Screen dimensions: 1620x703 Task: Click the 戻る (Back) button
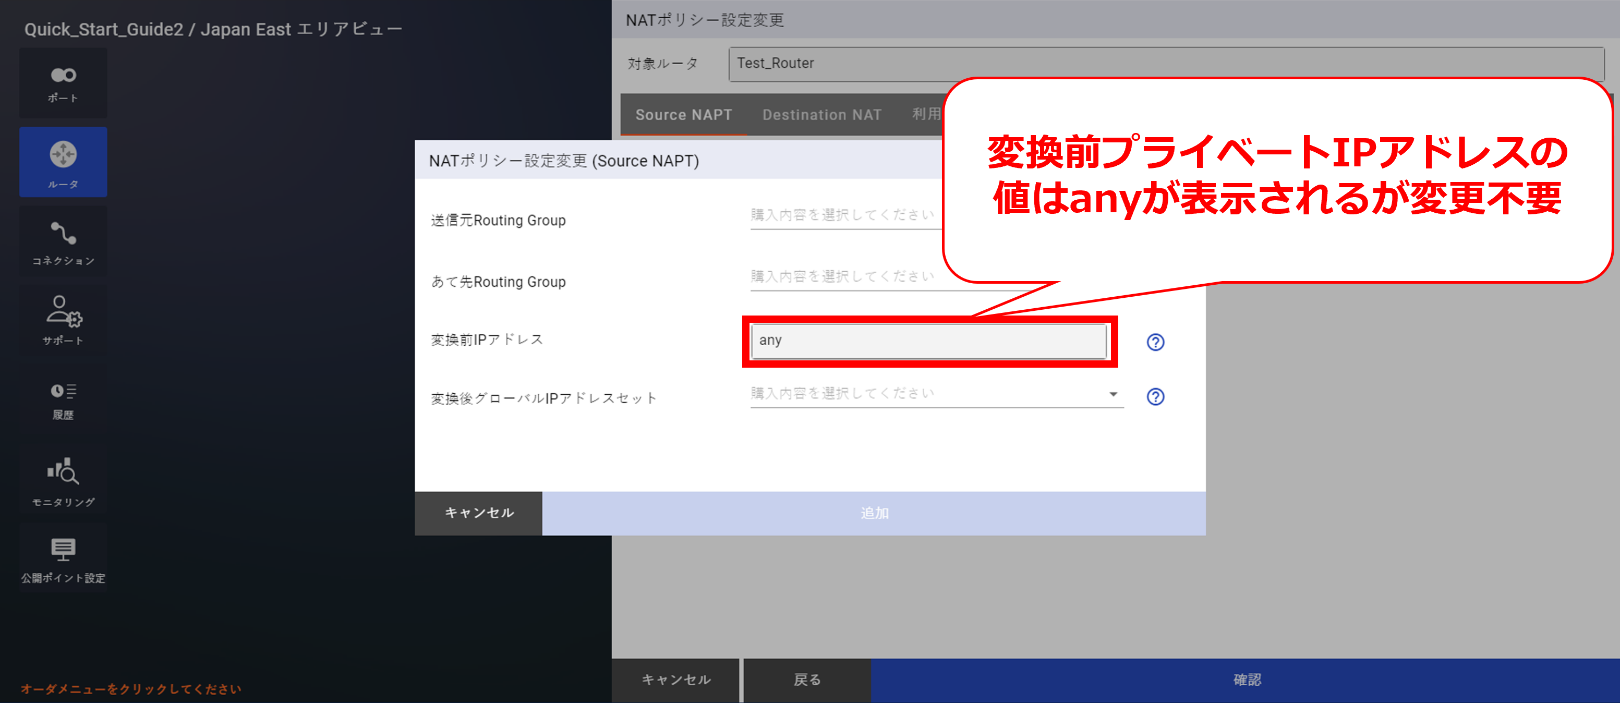coord(807,680)
